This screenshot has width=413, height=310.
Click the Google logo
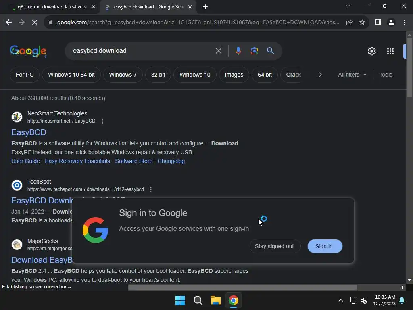28,51
